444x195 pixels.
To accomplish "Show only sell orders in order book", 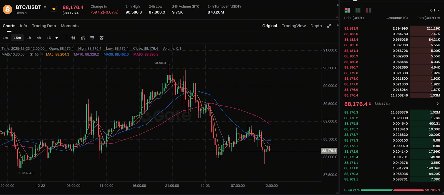I will [x=369, y=10].
